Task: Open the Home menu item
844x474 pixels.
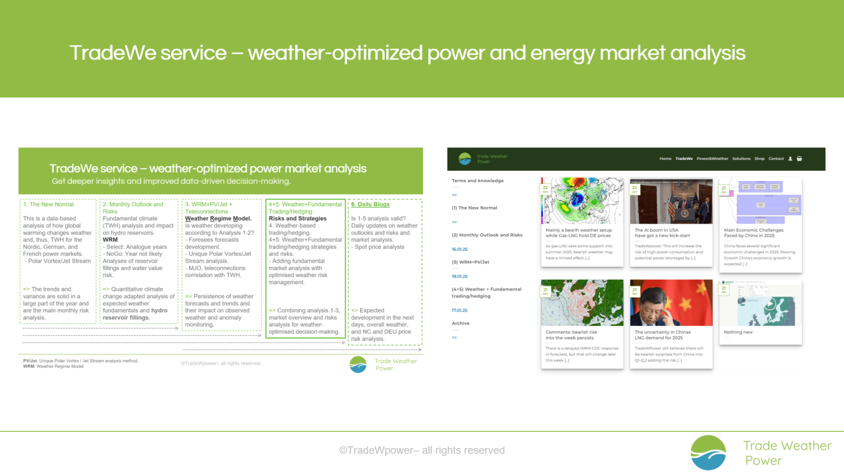Action: click(x=665, y=159)
